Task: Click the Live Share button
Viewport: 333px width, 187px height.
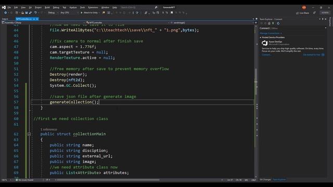Action: tap(302, 13)
